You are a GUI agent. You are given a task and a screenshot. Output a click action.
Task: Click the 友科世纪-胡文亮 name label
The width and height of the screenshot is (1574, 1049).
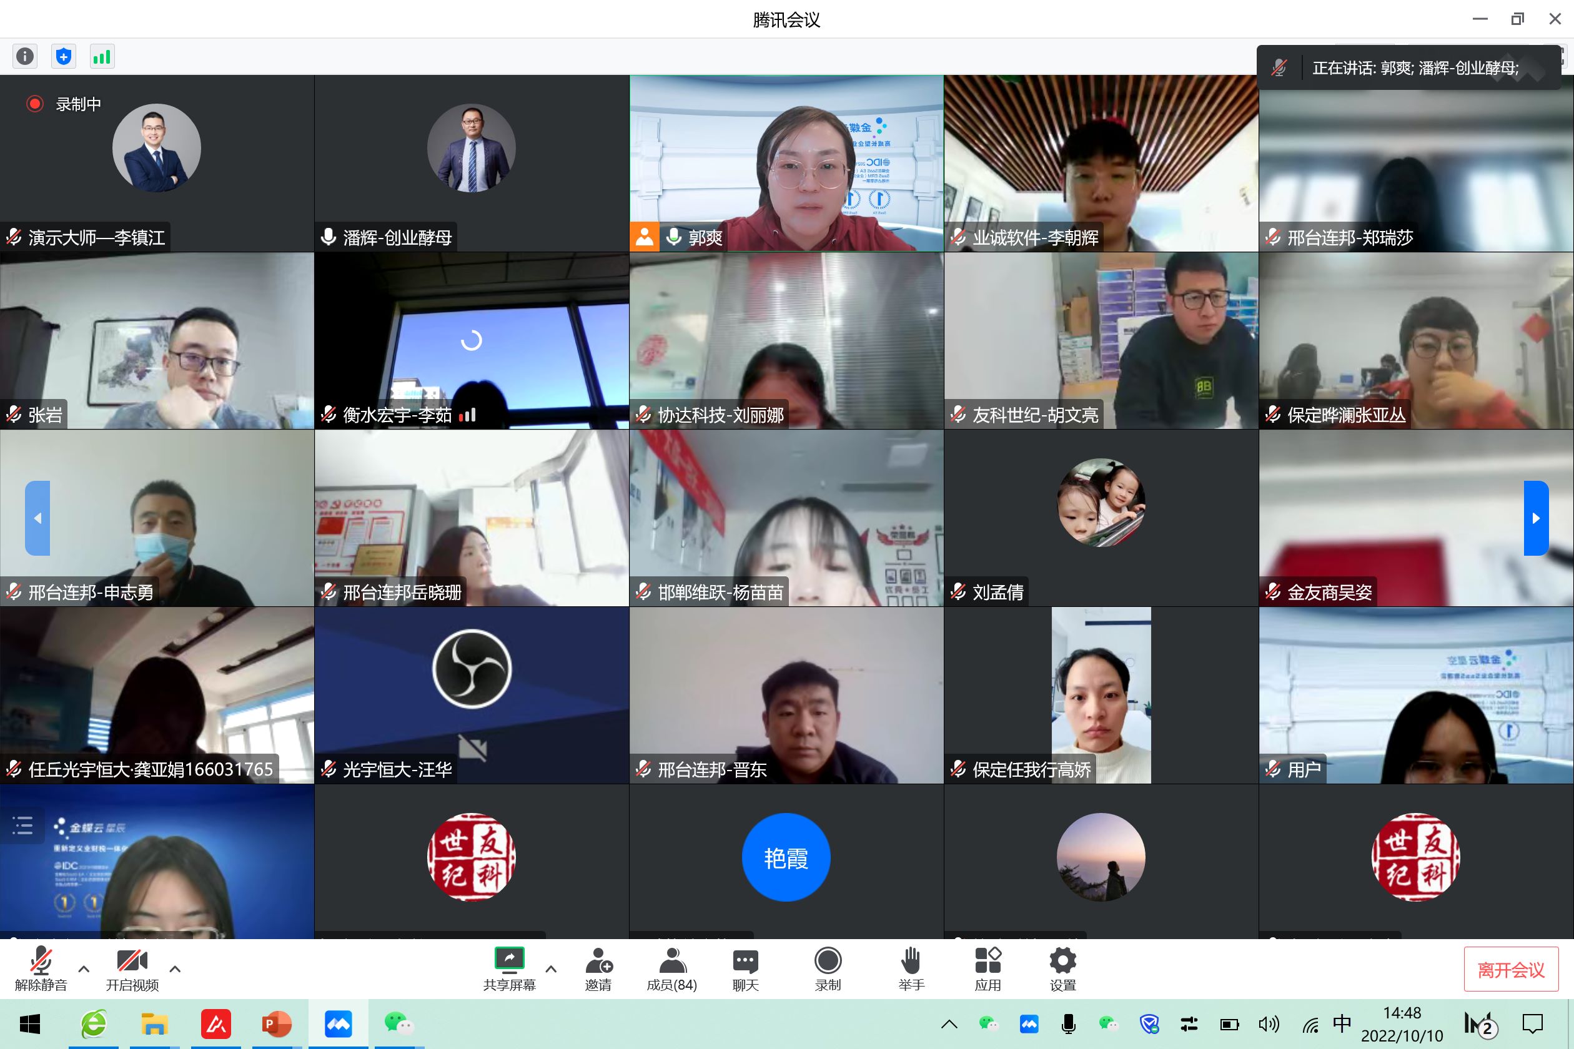click(1034, 415)
